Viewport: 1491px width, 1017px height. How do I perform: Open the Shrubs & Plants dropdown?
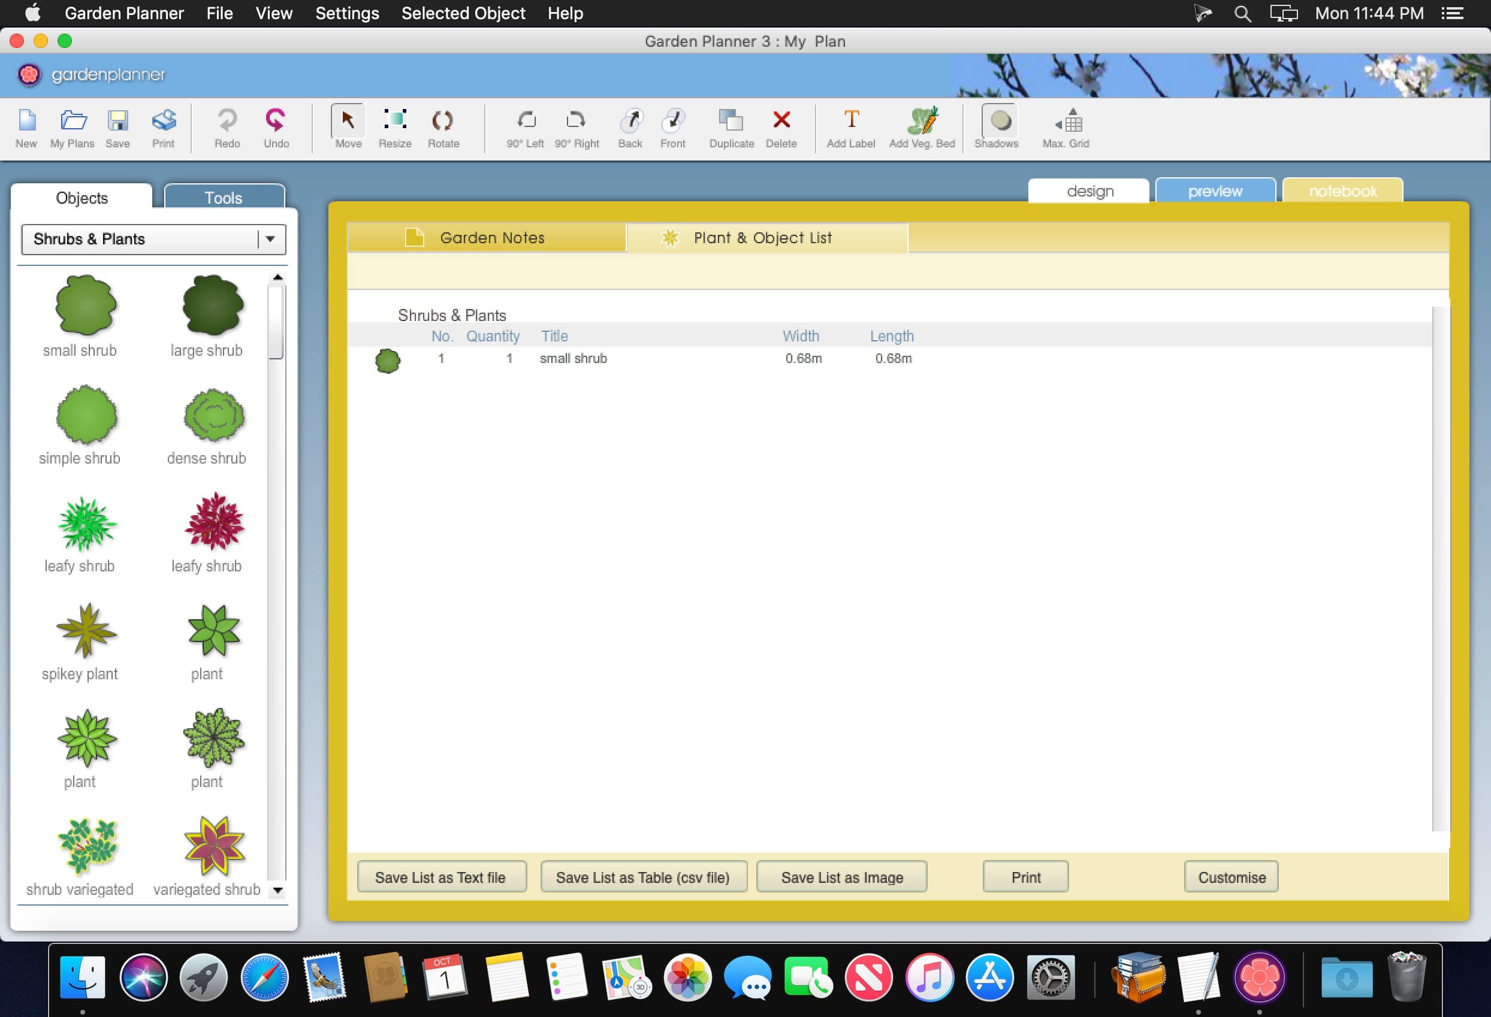tap(270, 239)
